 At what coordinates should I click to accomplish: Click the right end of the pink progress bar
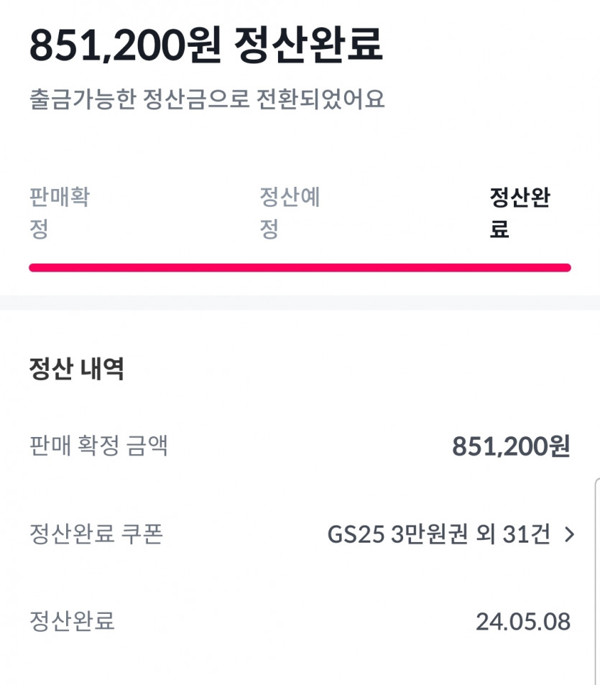tap(567, 267)
